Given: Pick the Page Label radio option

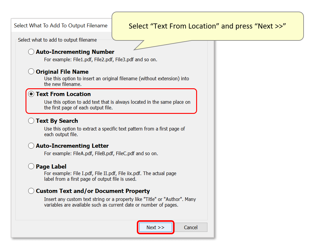Looking at the screenshot, I should click(x=31, y=166).
